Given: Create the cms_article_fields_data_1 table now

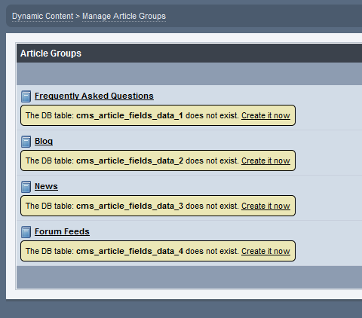Looking at the screenshot, I should (x=265, y=115).
